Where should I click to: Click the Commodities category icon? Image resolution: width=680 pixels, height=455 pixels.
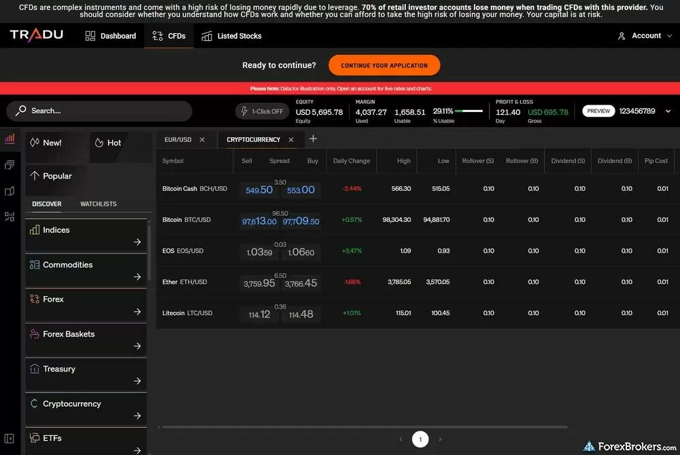[35, 265]
